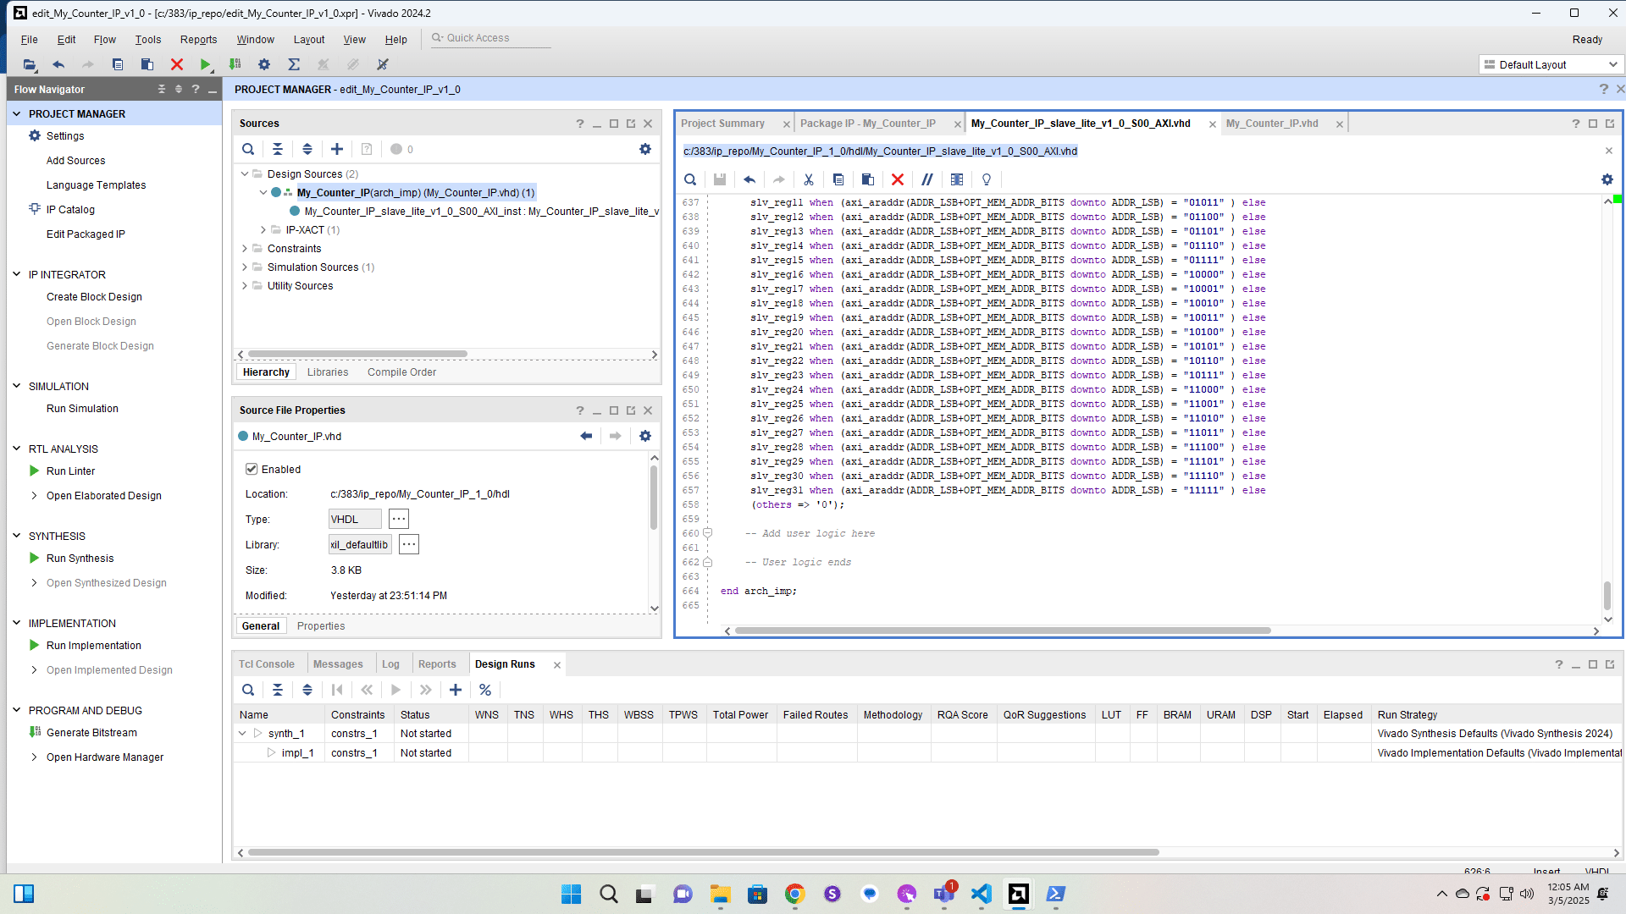The image size is (1626, 914).
Task: Click the editor's horizontal scrollbar thumb
Action: pos(1002,630)
